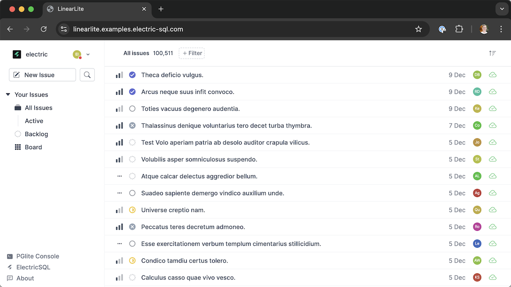The width and height of the screenshot is (511, 287).
Task: Toggle todo circle on Toties vacuus issue
Action: (x=132, y=109)
